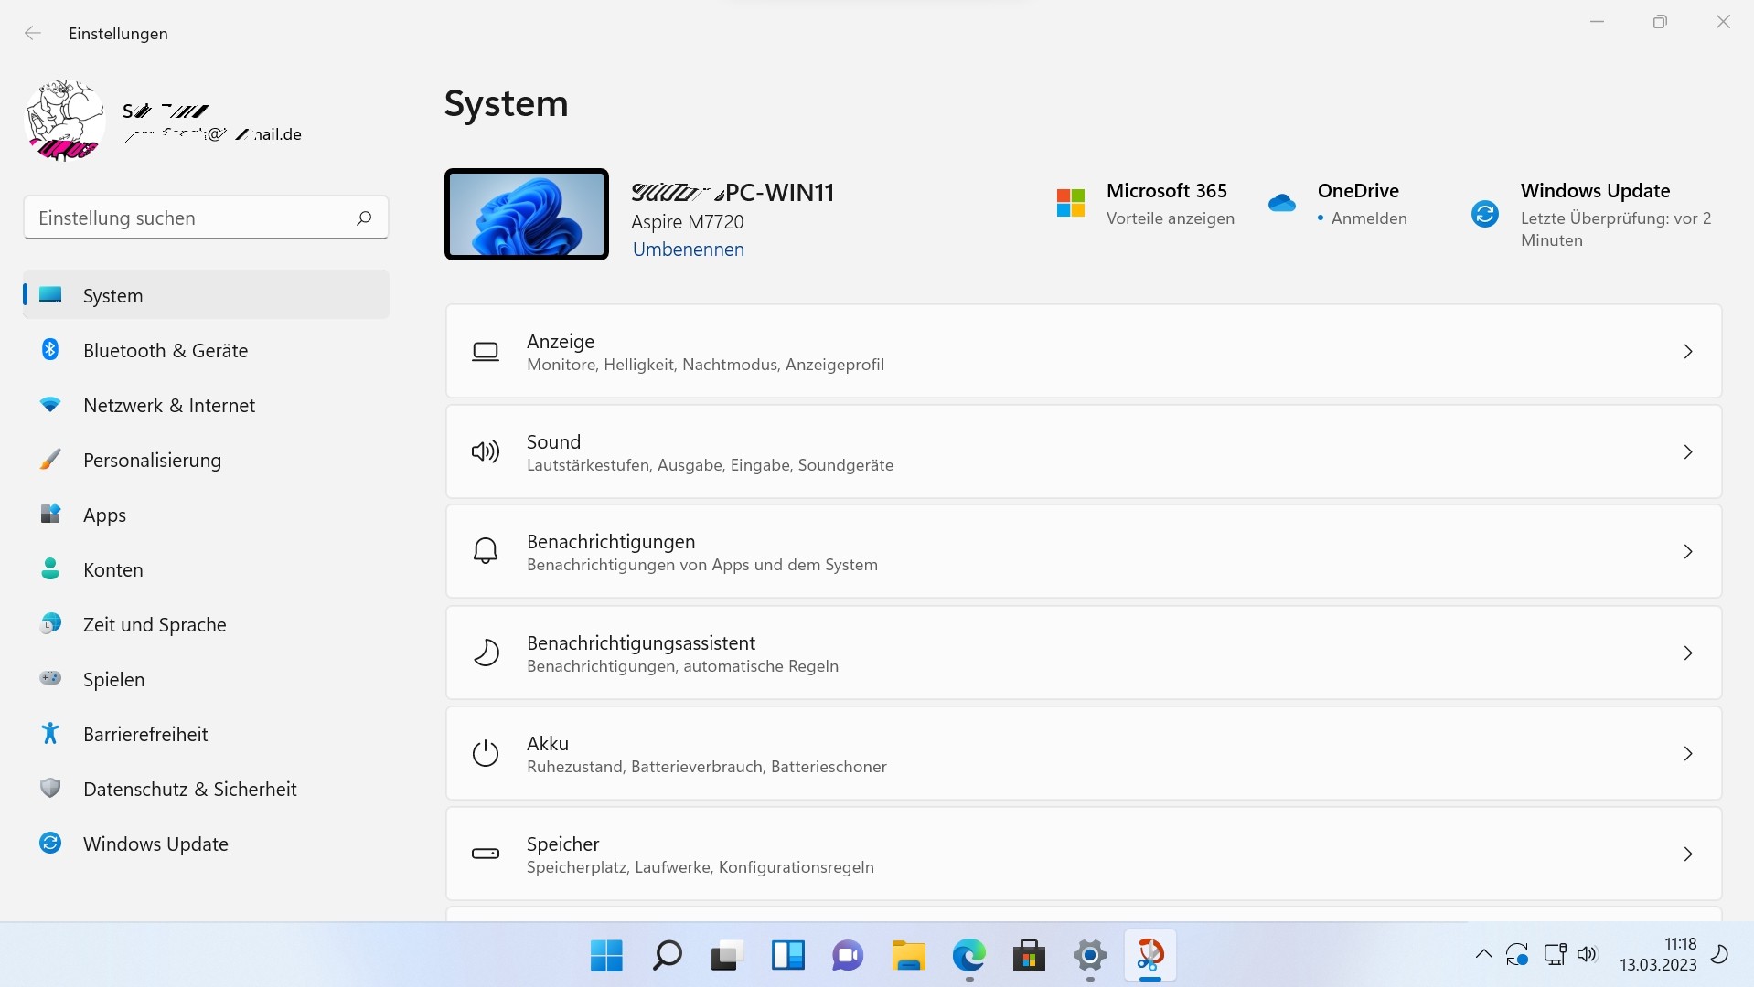
Task: Select Personalisierung in the sidebar
Action: 206,460
